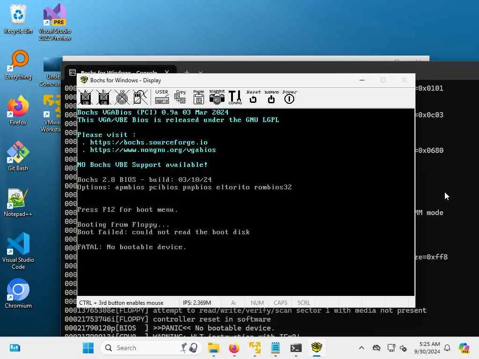Open the Notepad taskbar icon
This screenshot has height=359, width=479.
[x=275, y=348]
